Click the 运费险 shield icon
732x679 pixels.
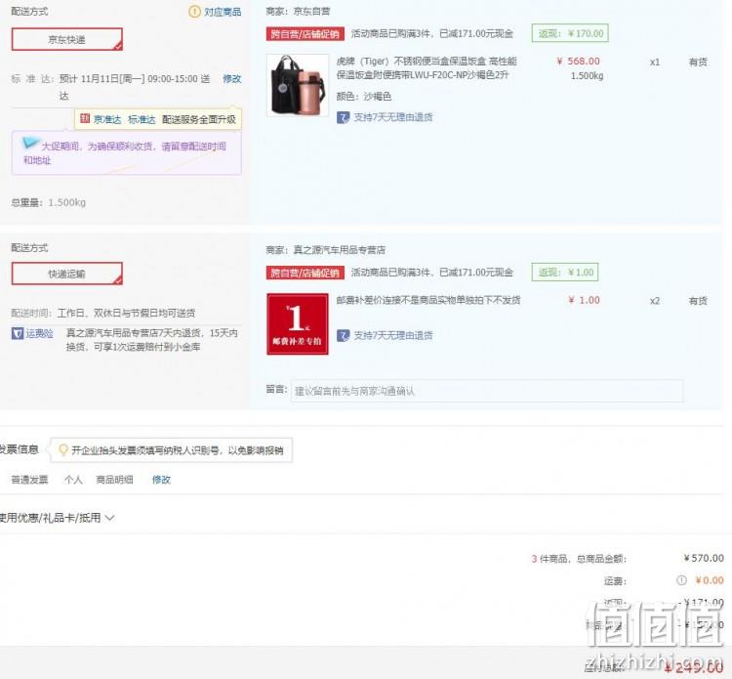tap(18, 333)
